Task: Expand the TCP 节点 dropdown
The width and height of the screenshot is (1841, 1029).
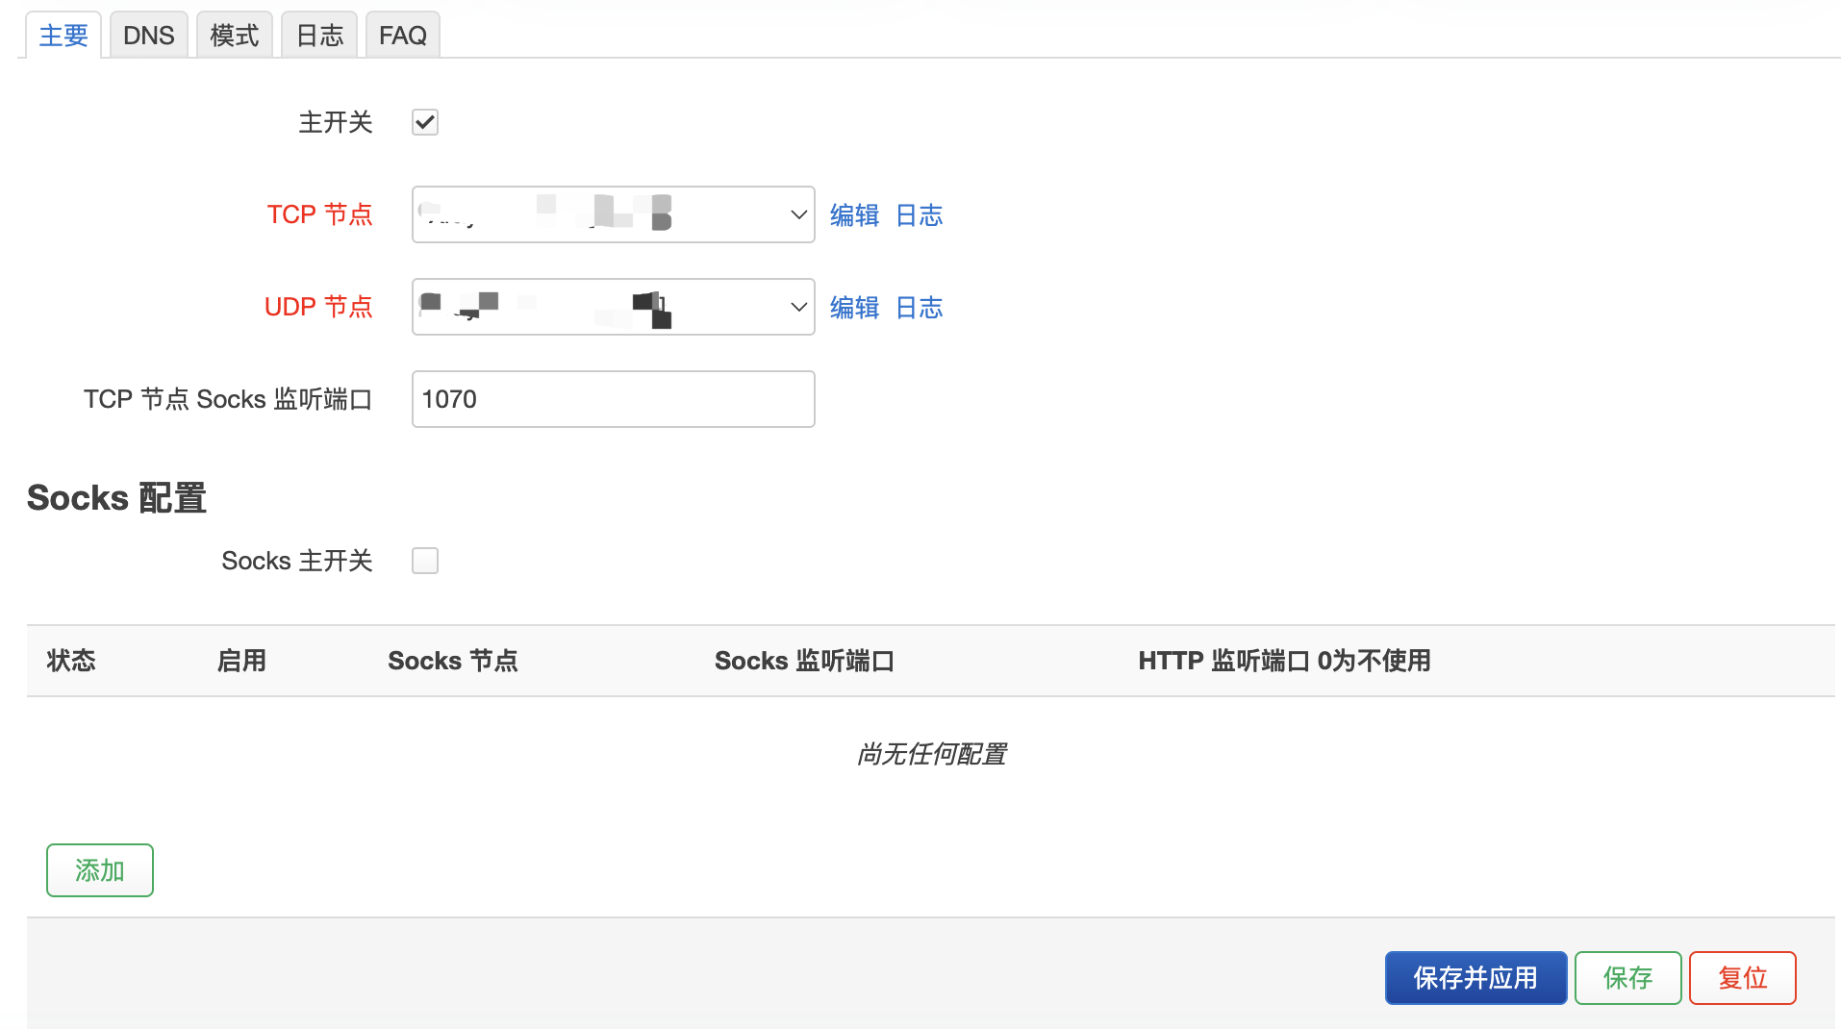Action: [613, 214]
